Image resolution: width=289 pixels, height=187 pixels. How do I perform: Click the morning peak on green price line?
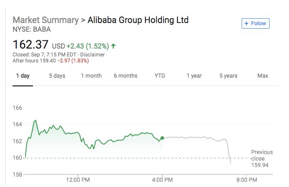[x=36, y=121]
